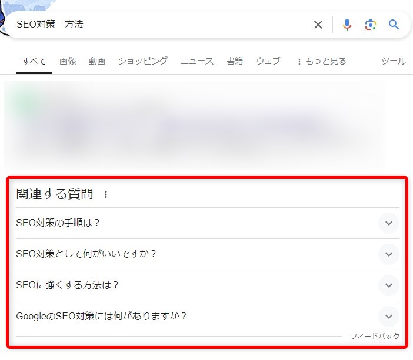Clear the search box with X icon

pyautogui.click(x=318, y=25)
